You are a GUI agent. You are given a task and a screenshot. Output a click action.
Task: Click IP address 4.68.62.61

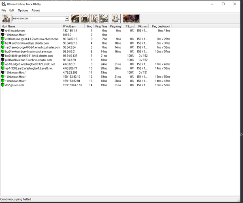point(69,64)
